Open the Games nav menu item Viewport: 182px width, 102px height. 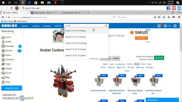click(x=24, y=26)
